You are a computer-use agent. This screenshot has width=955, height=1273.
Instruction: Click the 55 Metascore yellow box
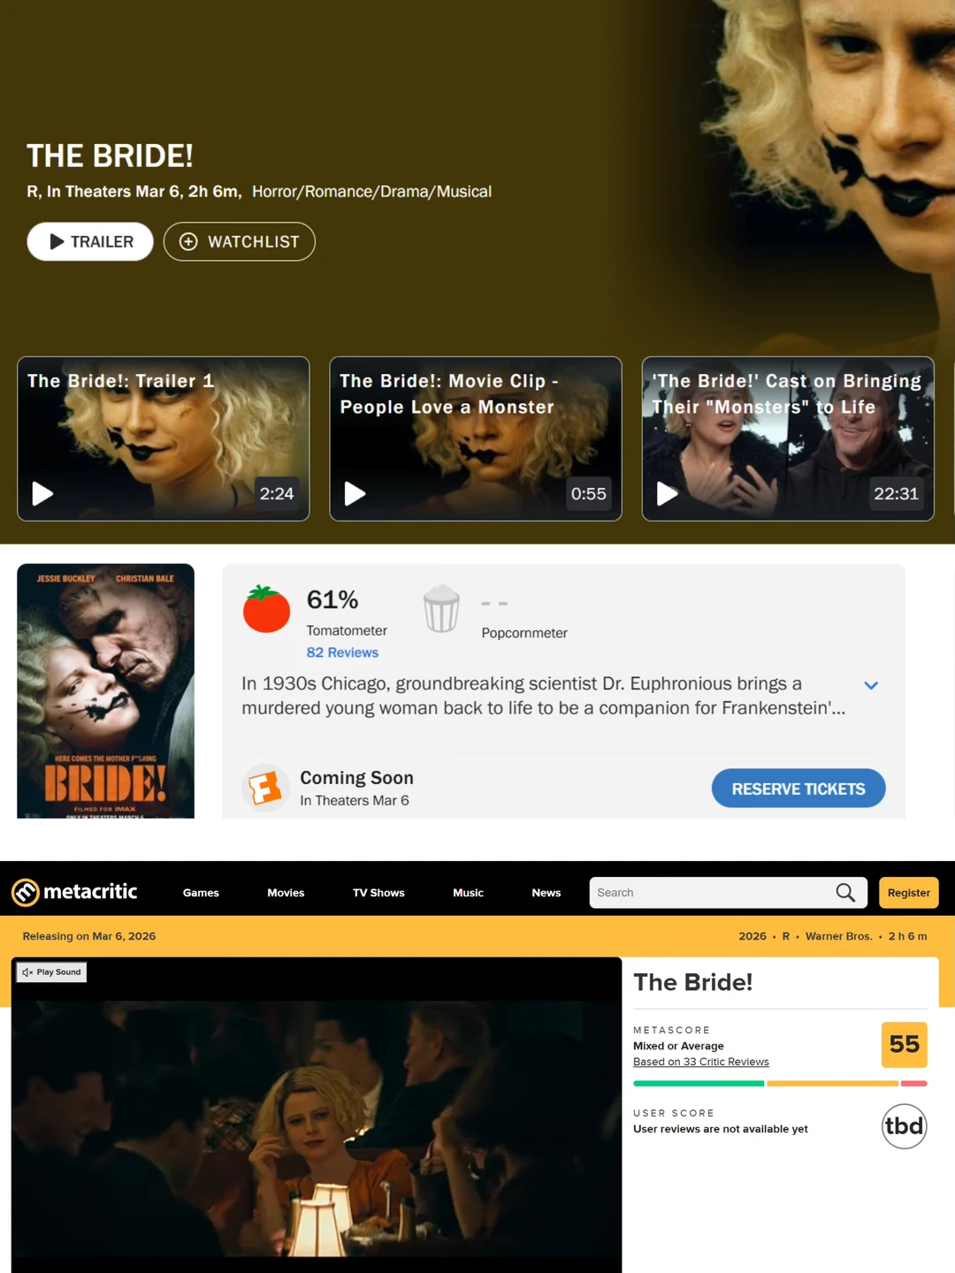coord(904,1045)
